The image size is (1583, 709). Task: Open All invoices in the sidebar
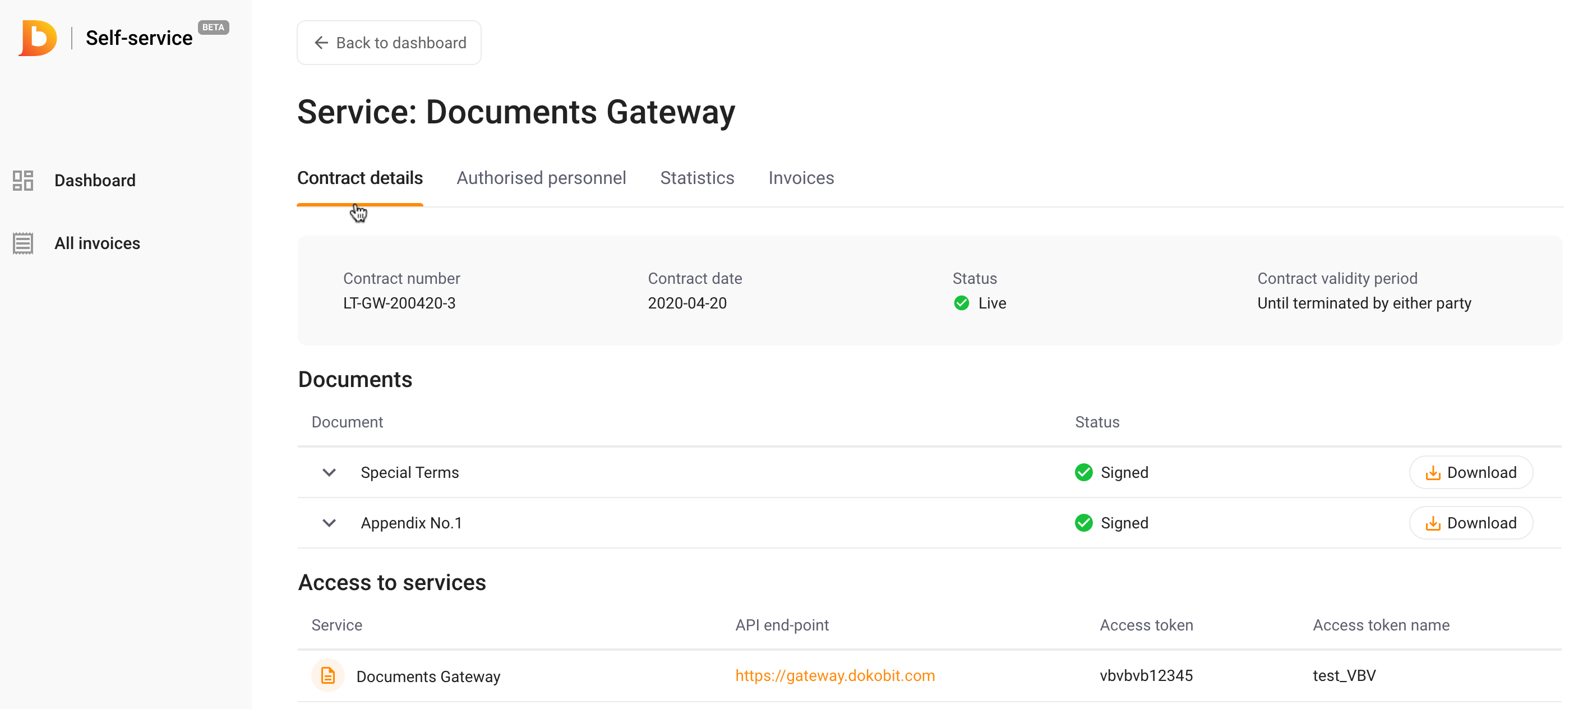[x=97, y=243]
